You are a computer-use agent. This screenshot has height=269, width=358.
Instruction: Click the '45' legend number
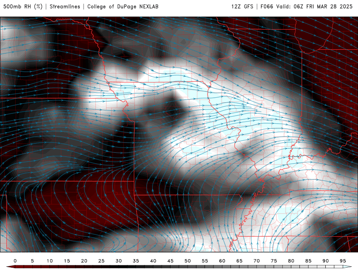point(170,261)
